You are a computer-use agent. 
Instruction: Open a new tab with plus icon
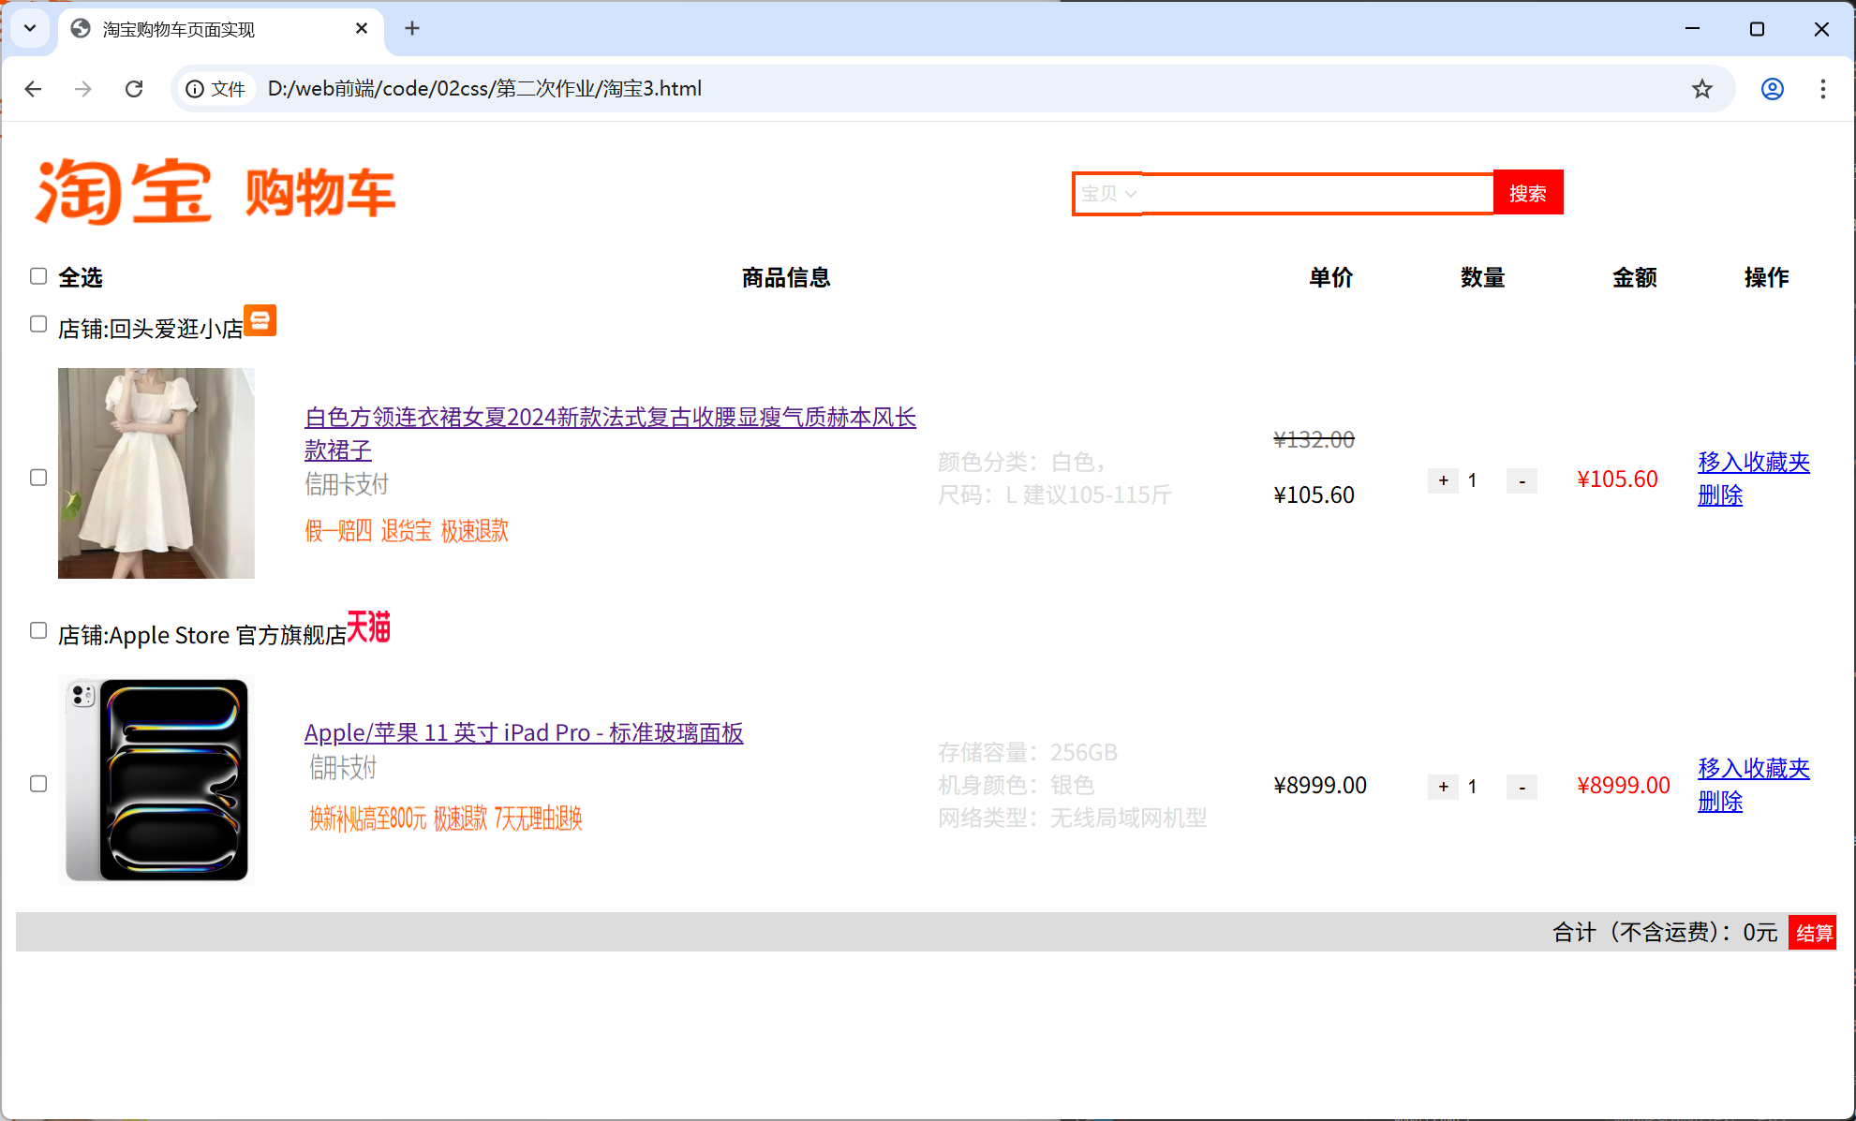point(412,28)
